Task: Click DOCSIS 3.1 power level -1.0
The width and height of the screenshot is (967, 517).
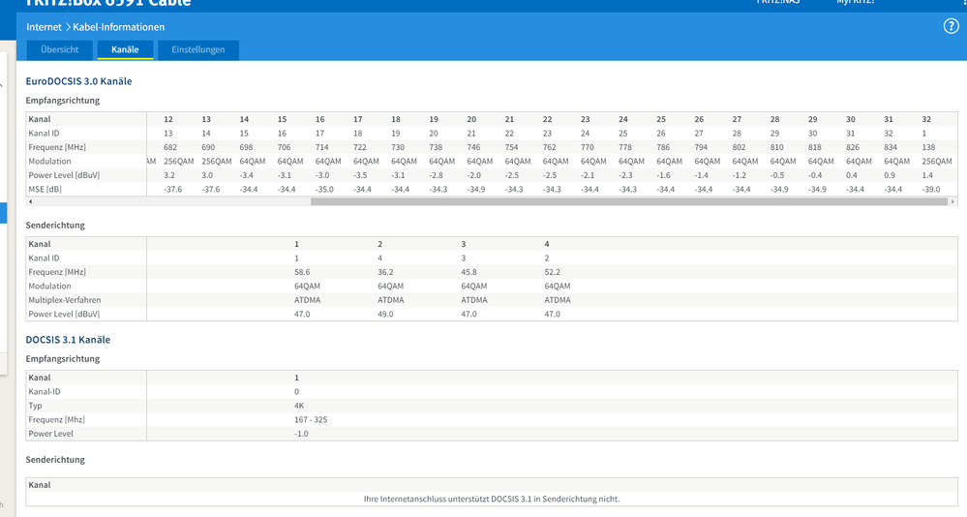Action: click(x=301, y=434)
